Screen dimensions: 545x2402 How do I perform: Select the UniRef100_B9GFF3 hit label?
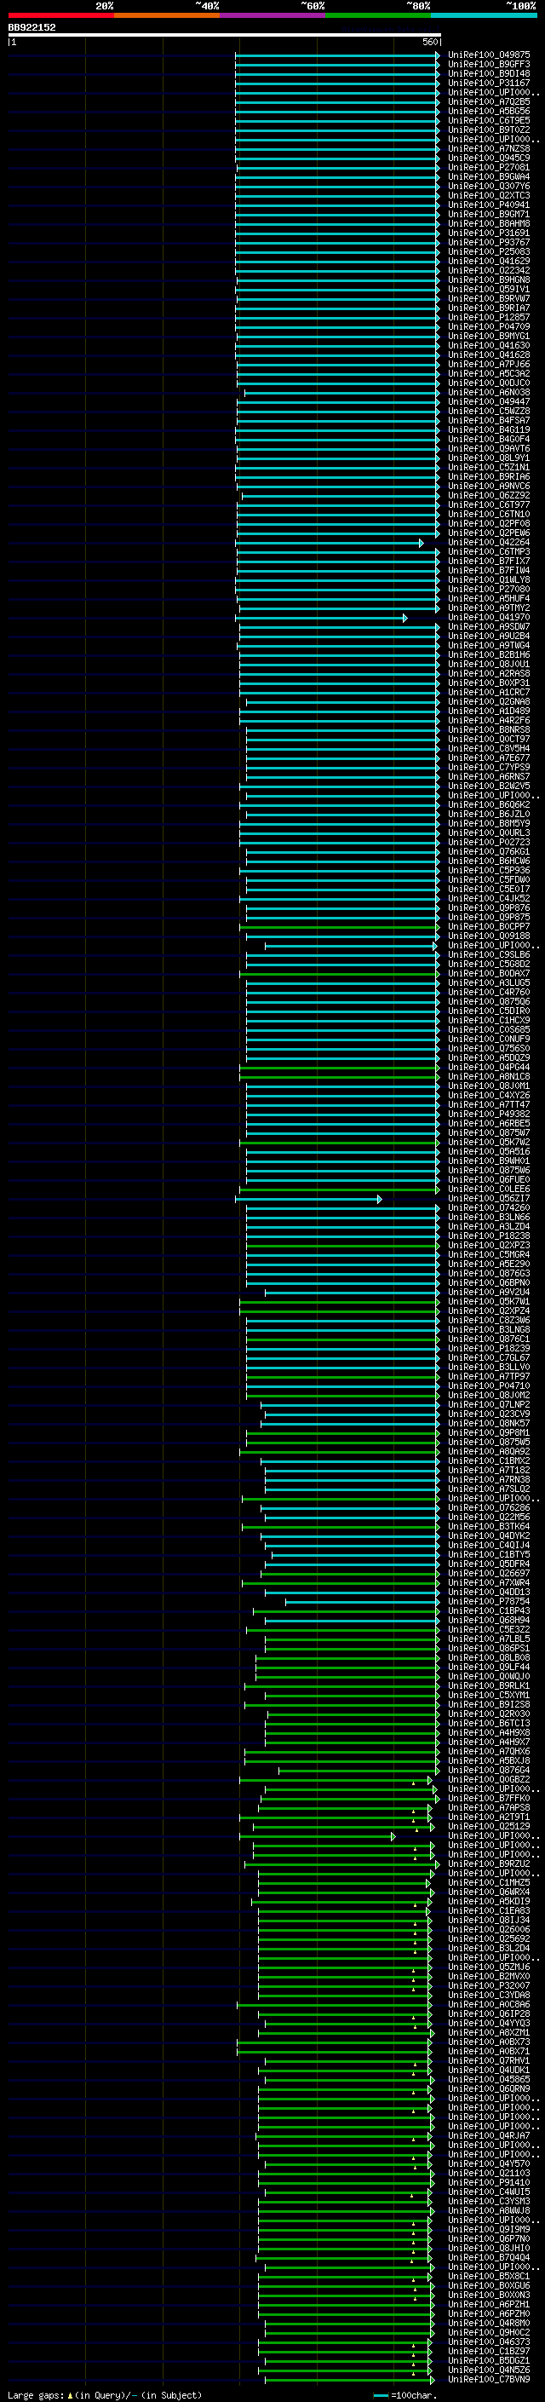tap(488, 65)
